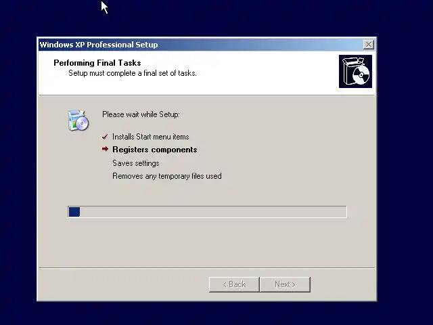The height and width of the screenshot is (325, 433).
Task: Click the red arrow beside Registers components
Action: (x=105, y=149)
